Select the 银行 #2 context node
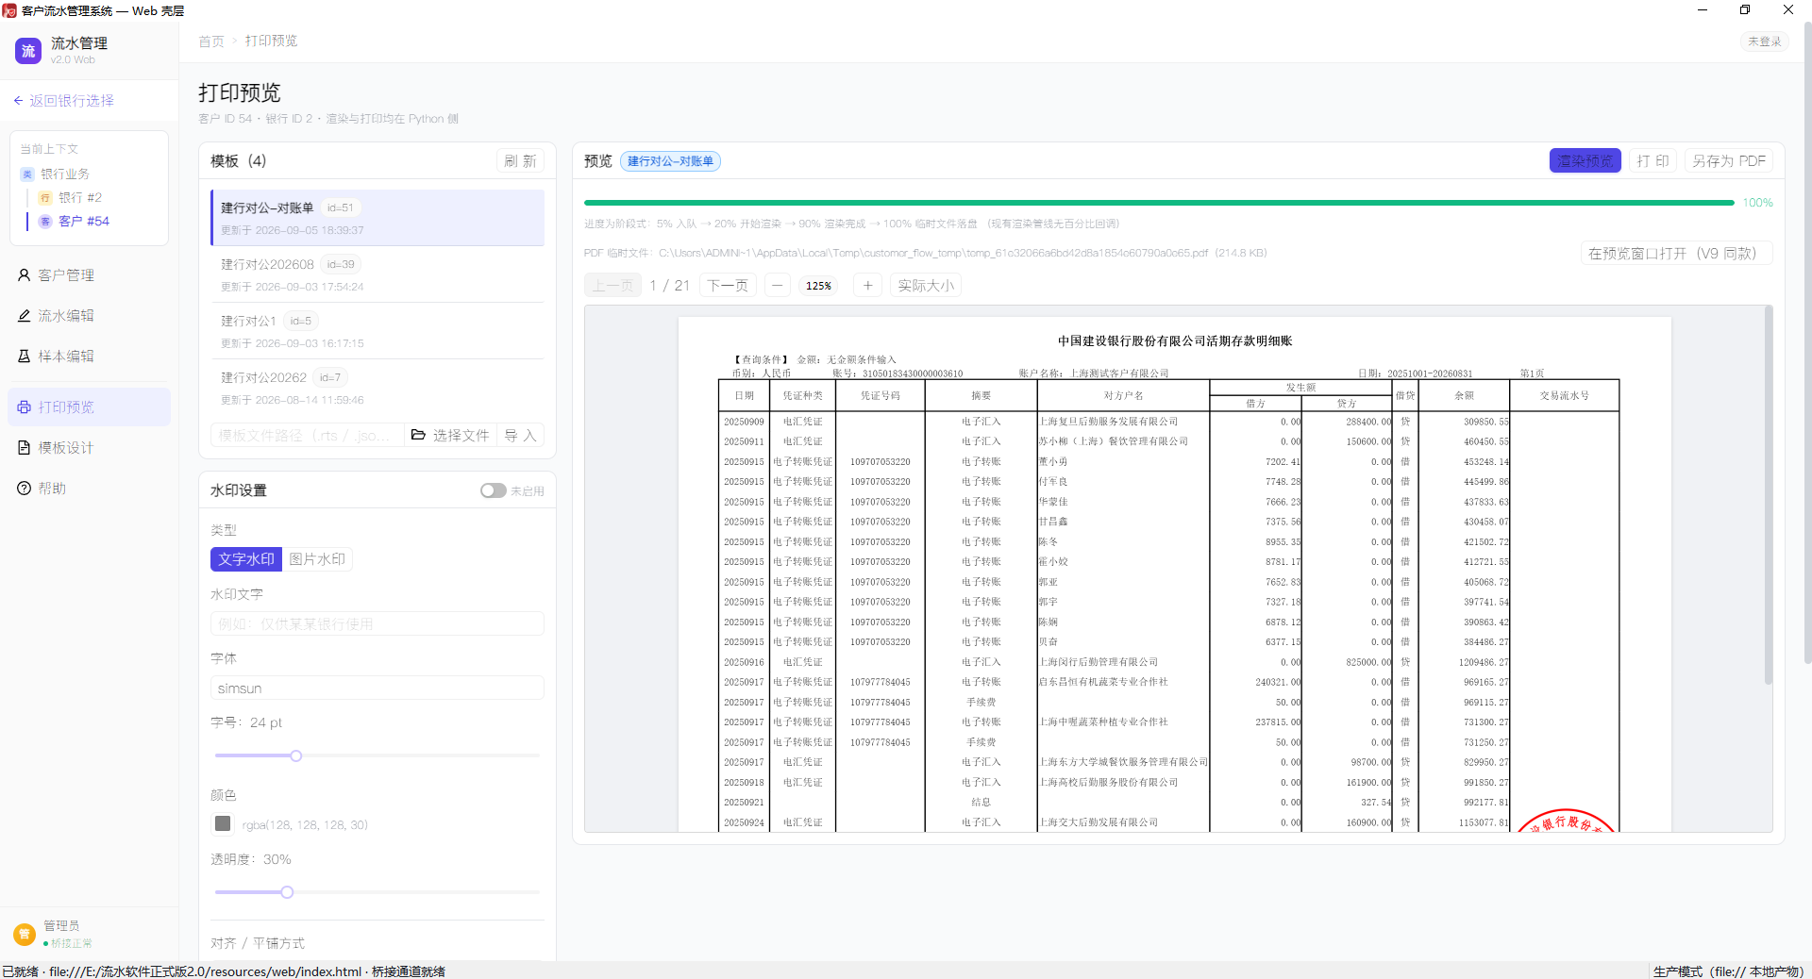 (71, 198)
